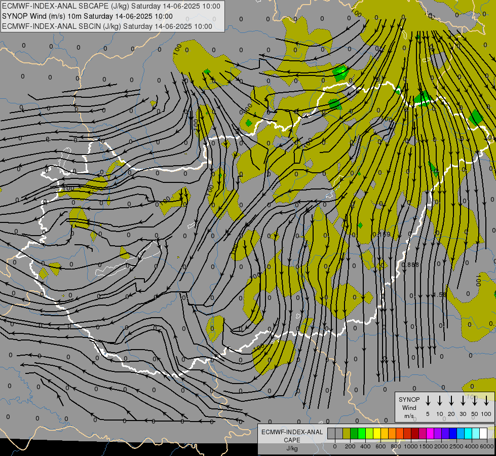The height and width of the screenshot is (456, 496).
Task: Click the '800' CAPE scale label
Action: point(396,446)
